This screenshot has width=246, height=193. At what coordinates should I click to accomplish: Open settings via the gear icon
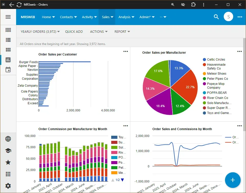(8, 186)
